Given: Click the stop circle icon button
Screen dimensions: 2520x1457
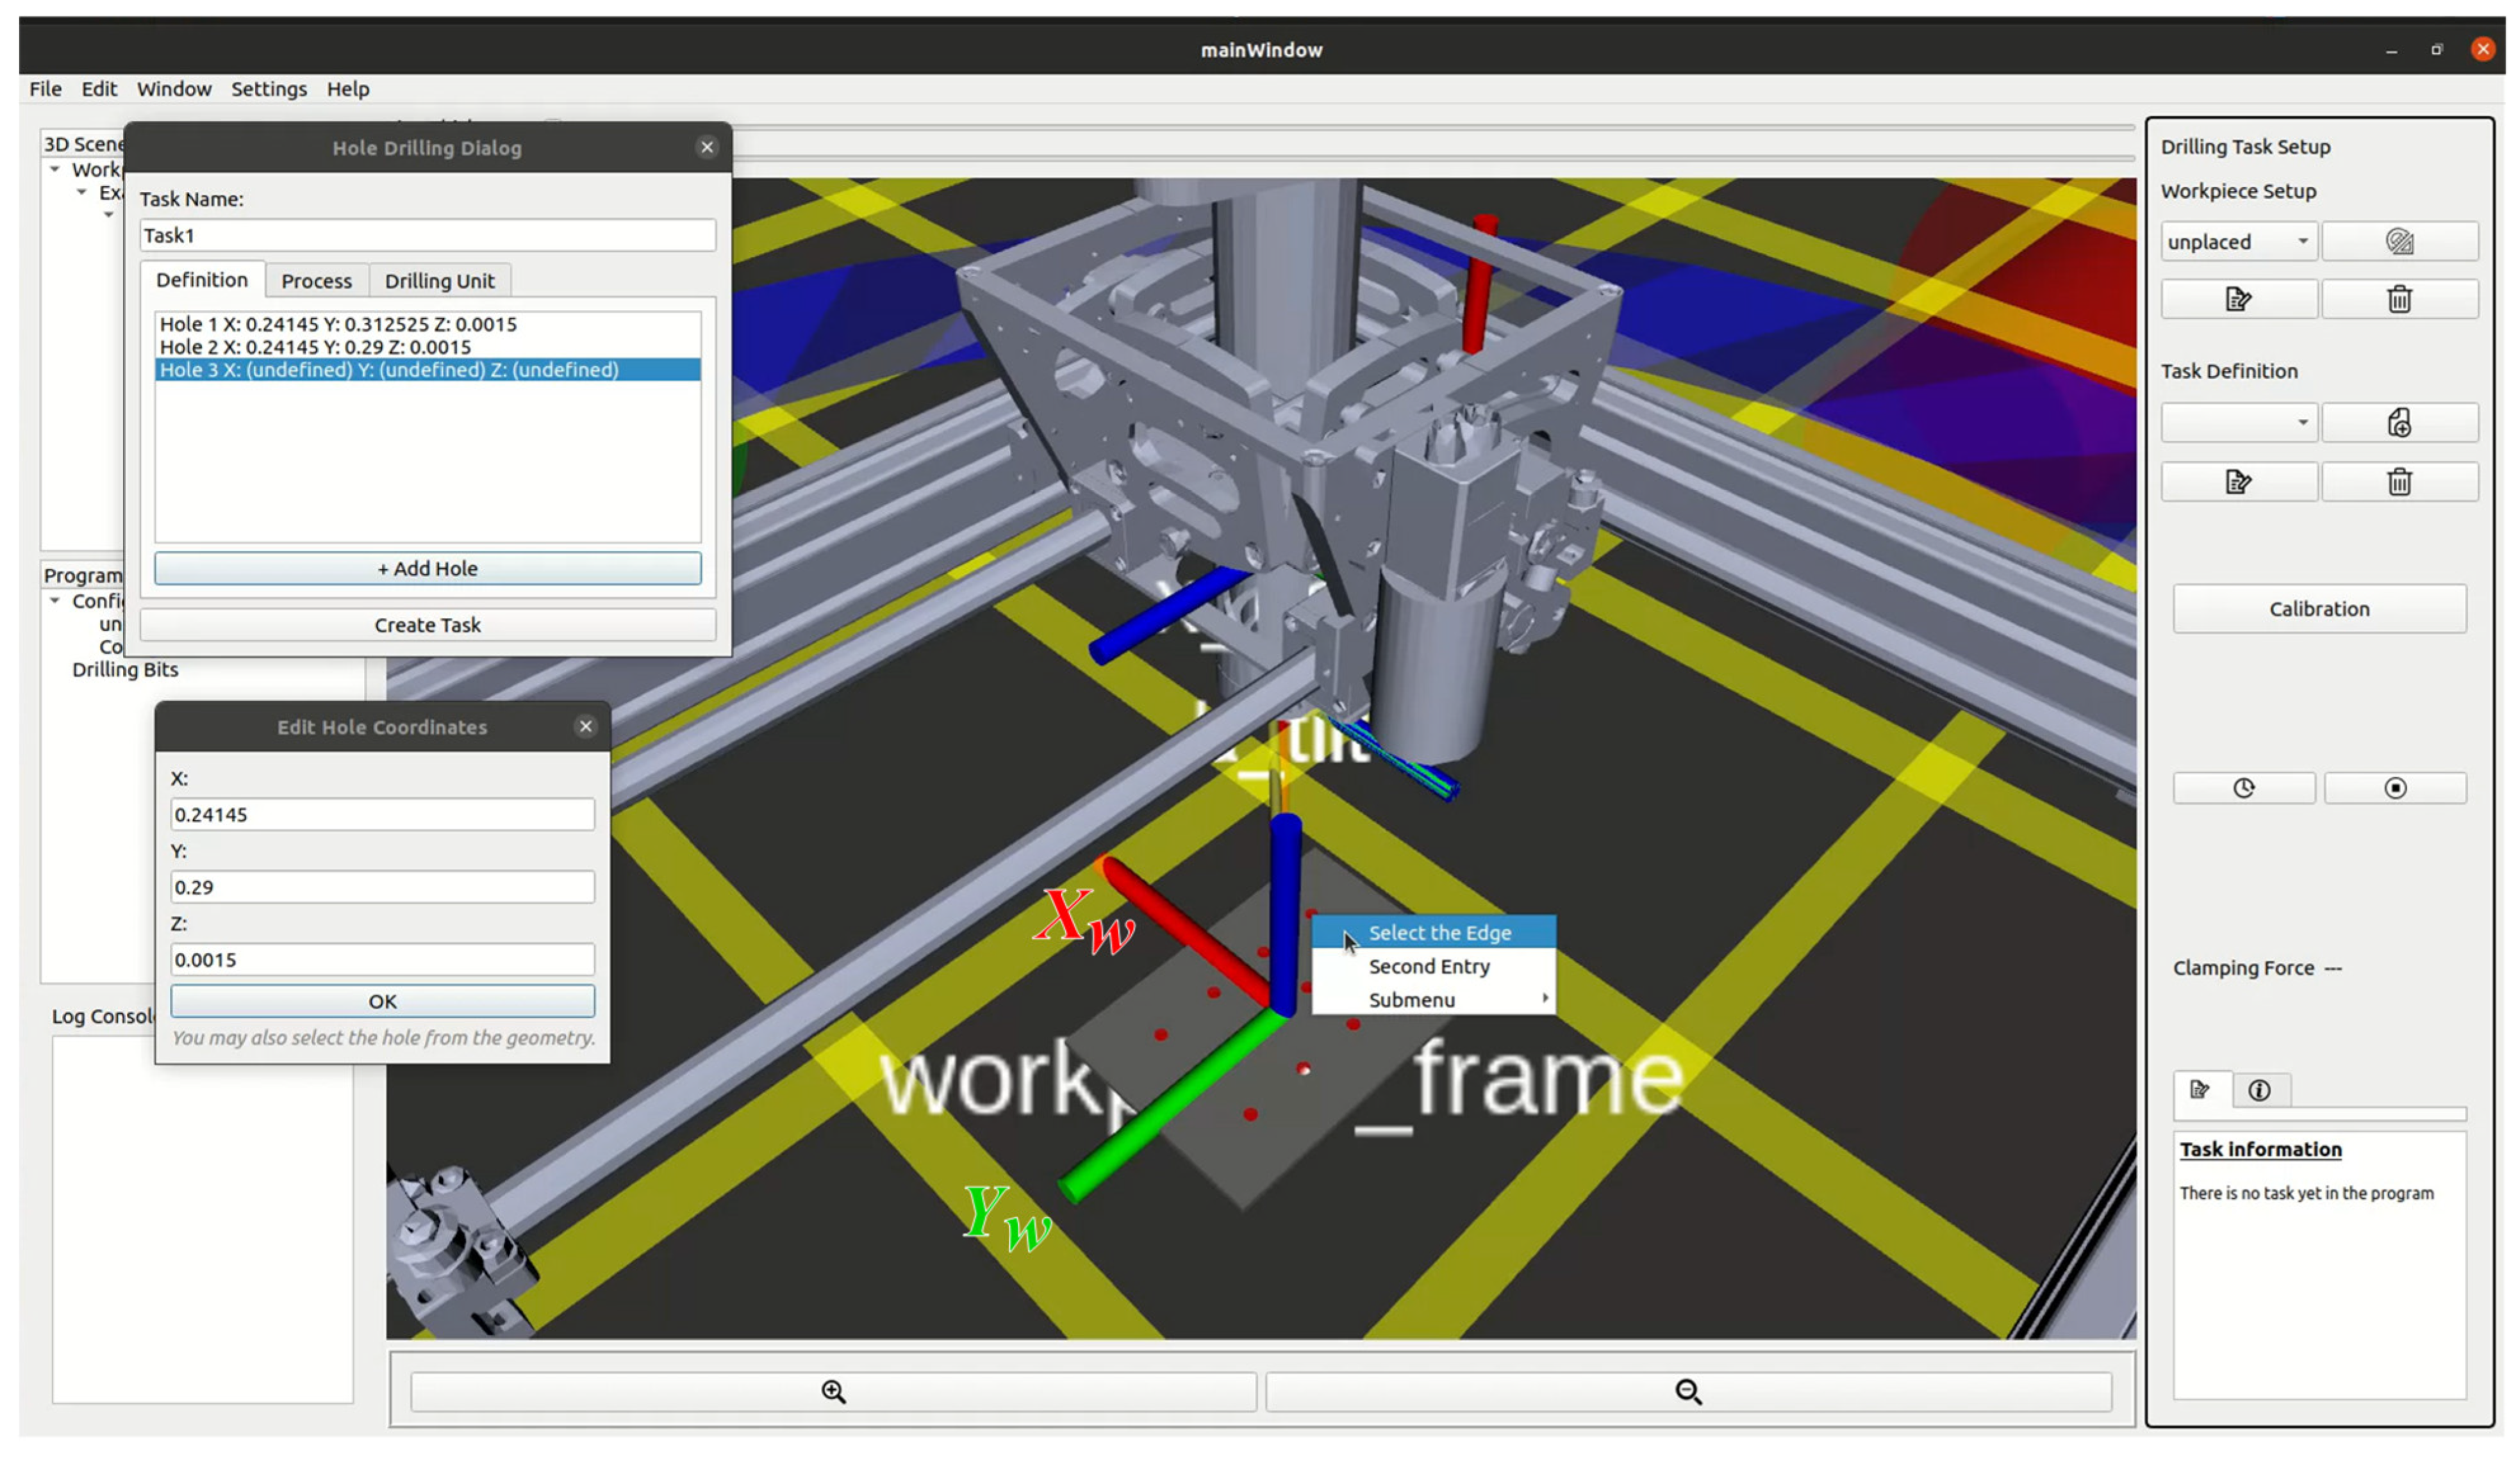Looking at the screenshot, I should [2395, 788].
